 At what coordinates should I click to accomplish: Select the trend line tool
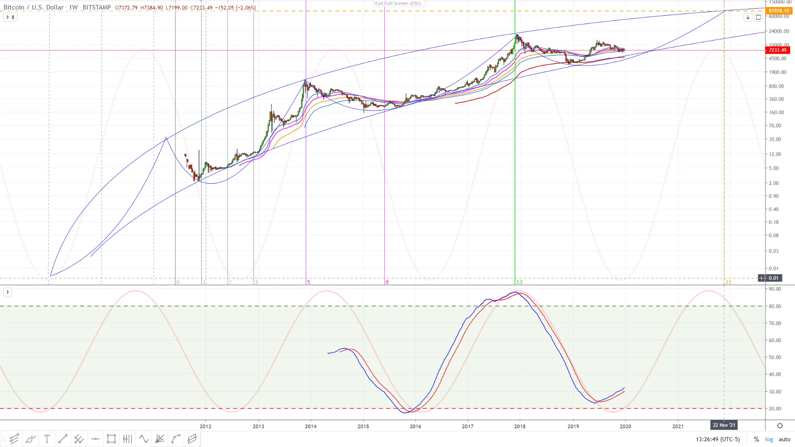click(63, 439)
